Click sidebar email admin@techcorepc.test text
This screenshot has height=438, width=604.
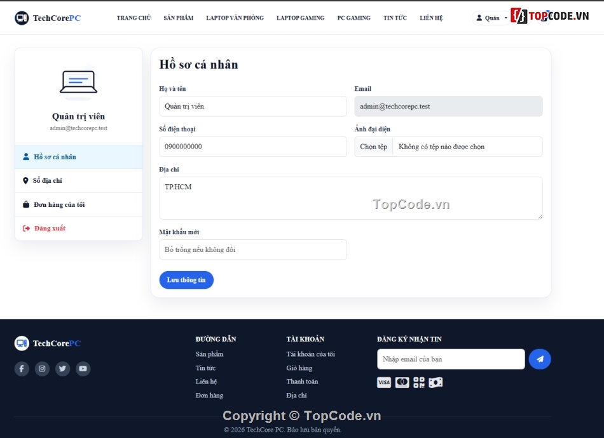79,128
